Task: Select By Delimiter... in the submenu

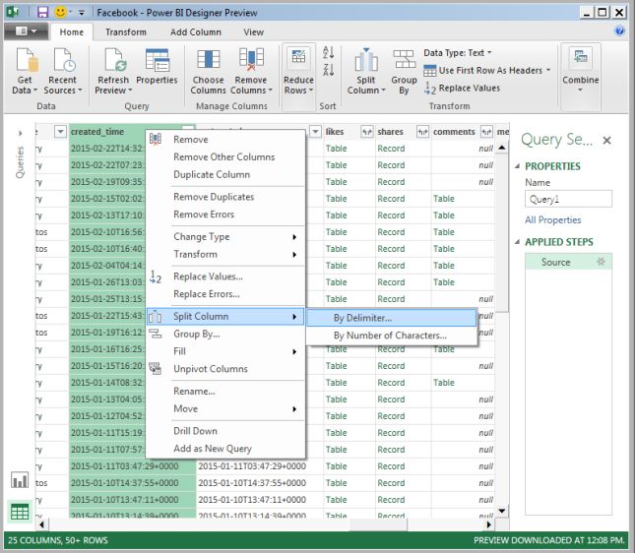Action: pyautogui.click(x=362, y=318)
